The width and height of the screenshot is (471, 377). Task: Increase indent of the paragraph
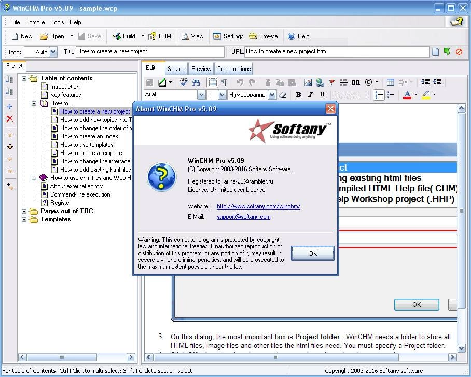click(438, 82)
